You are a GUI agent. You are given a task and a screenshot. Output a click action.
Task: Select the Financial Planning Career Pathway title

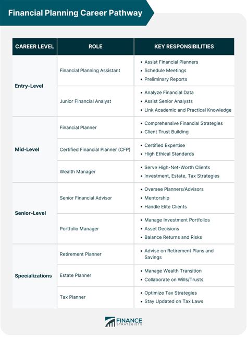click(75, 13)
